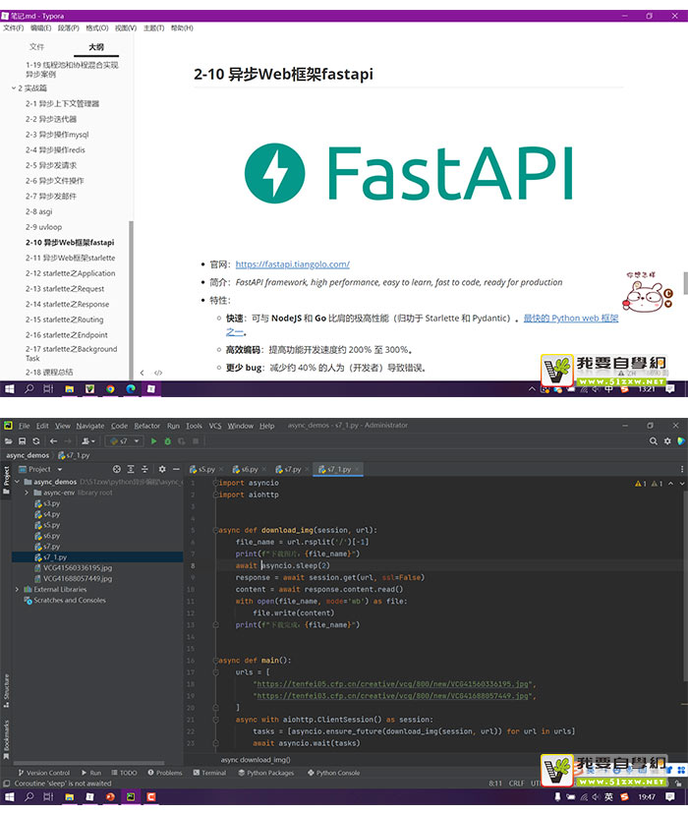The image size is (688, 815).
Task: Click Collapse All icon in Project panel
Action: (x=145, y=469)
